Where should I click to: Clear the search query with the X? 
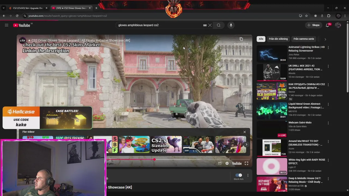210,25
